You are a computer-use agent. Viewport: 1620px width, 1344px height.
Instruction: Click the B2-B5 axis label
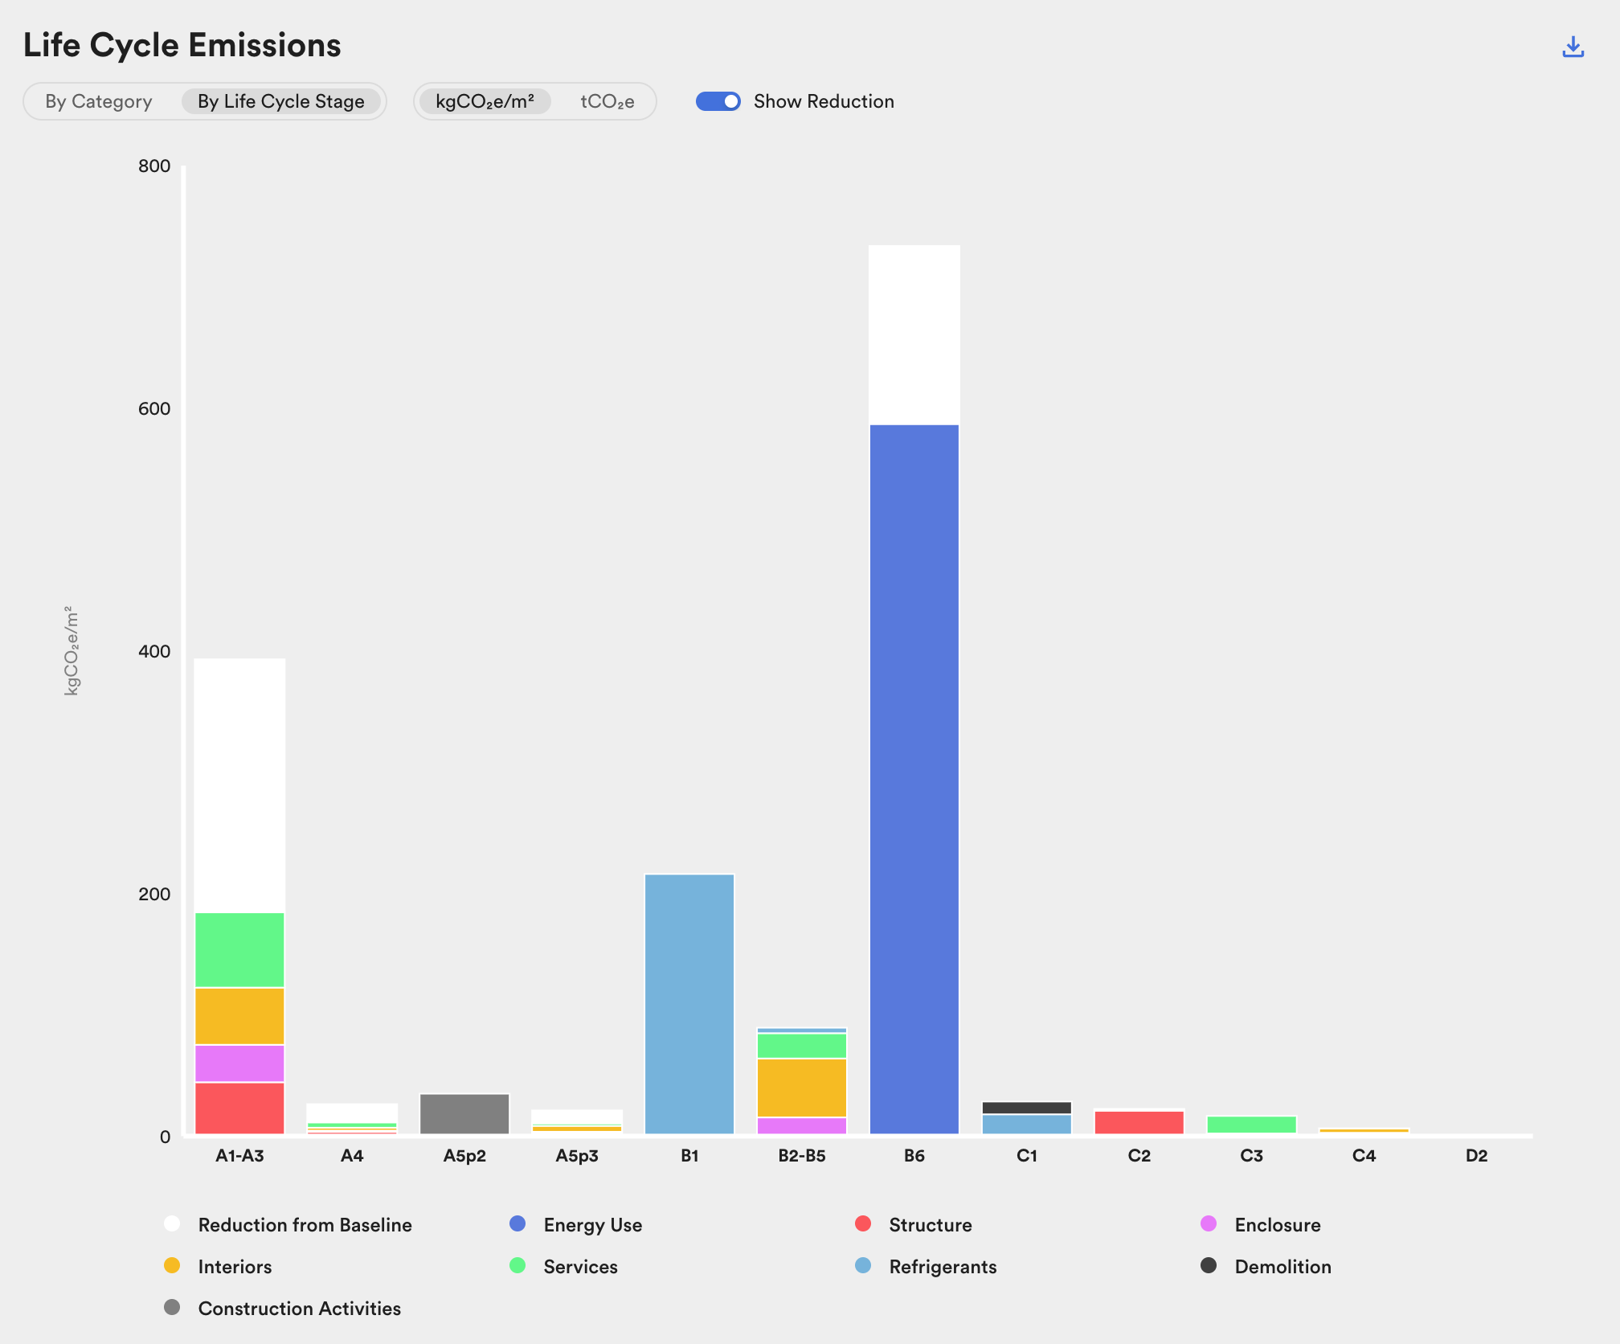[x=802, y=1156]
